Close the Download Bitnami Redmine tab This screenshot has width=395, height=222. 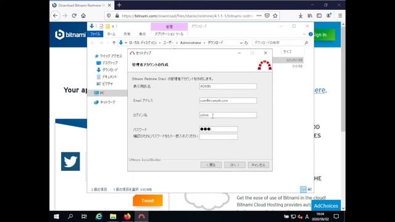109,5
